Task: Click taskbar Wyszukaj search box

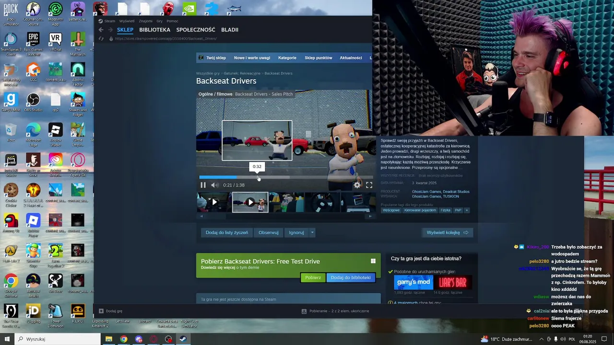Action: (58, 339)
